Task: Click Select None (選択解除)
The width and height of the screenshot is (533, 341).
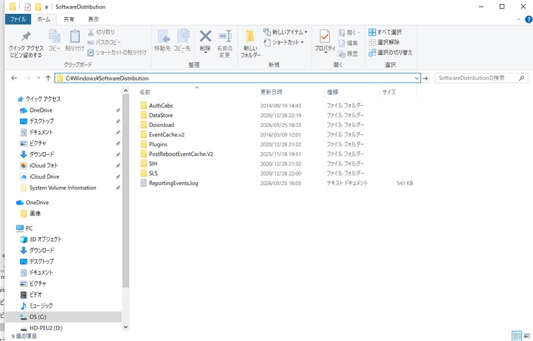Action: tap(384, 42)
